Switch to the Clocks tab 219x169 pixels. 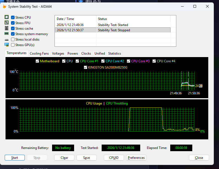[86, 53]
